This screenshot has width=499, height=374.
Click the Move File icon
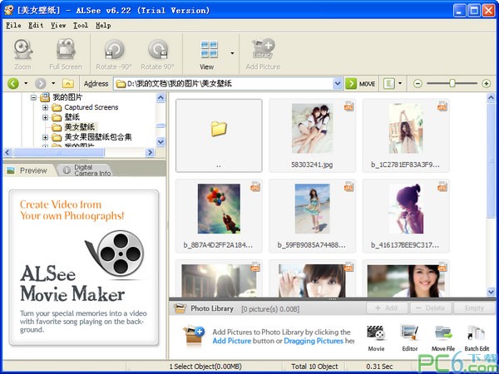point(442,337)
